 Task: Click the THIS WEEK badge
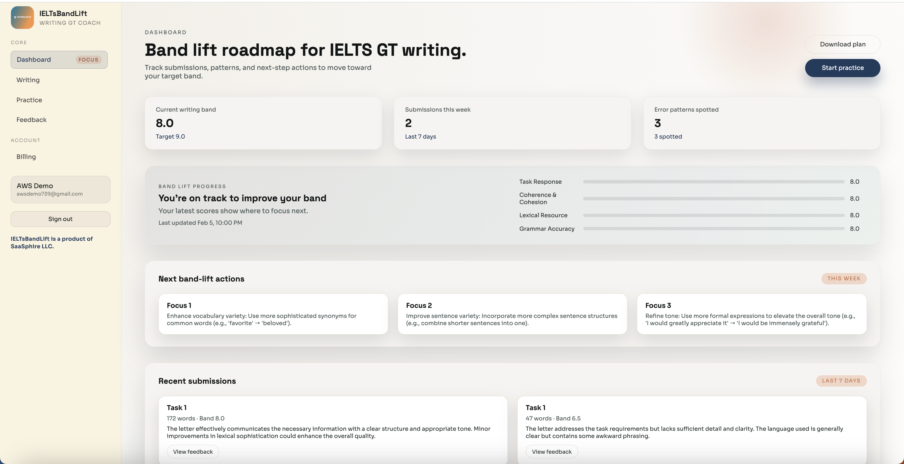coord(844,278)
